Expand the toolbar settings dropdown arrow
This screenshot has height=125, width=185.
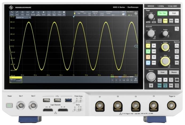pyautogui.click(x=64, y=14)
